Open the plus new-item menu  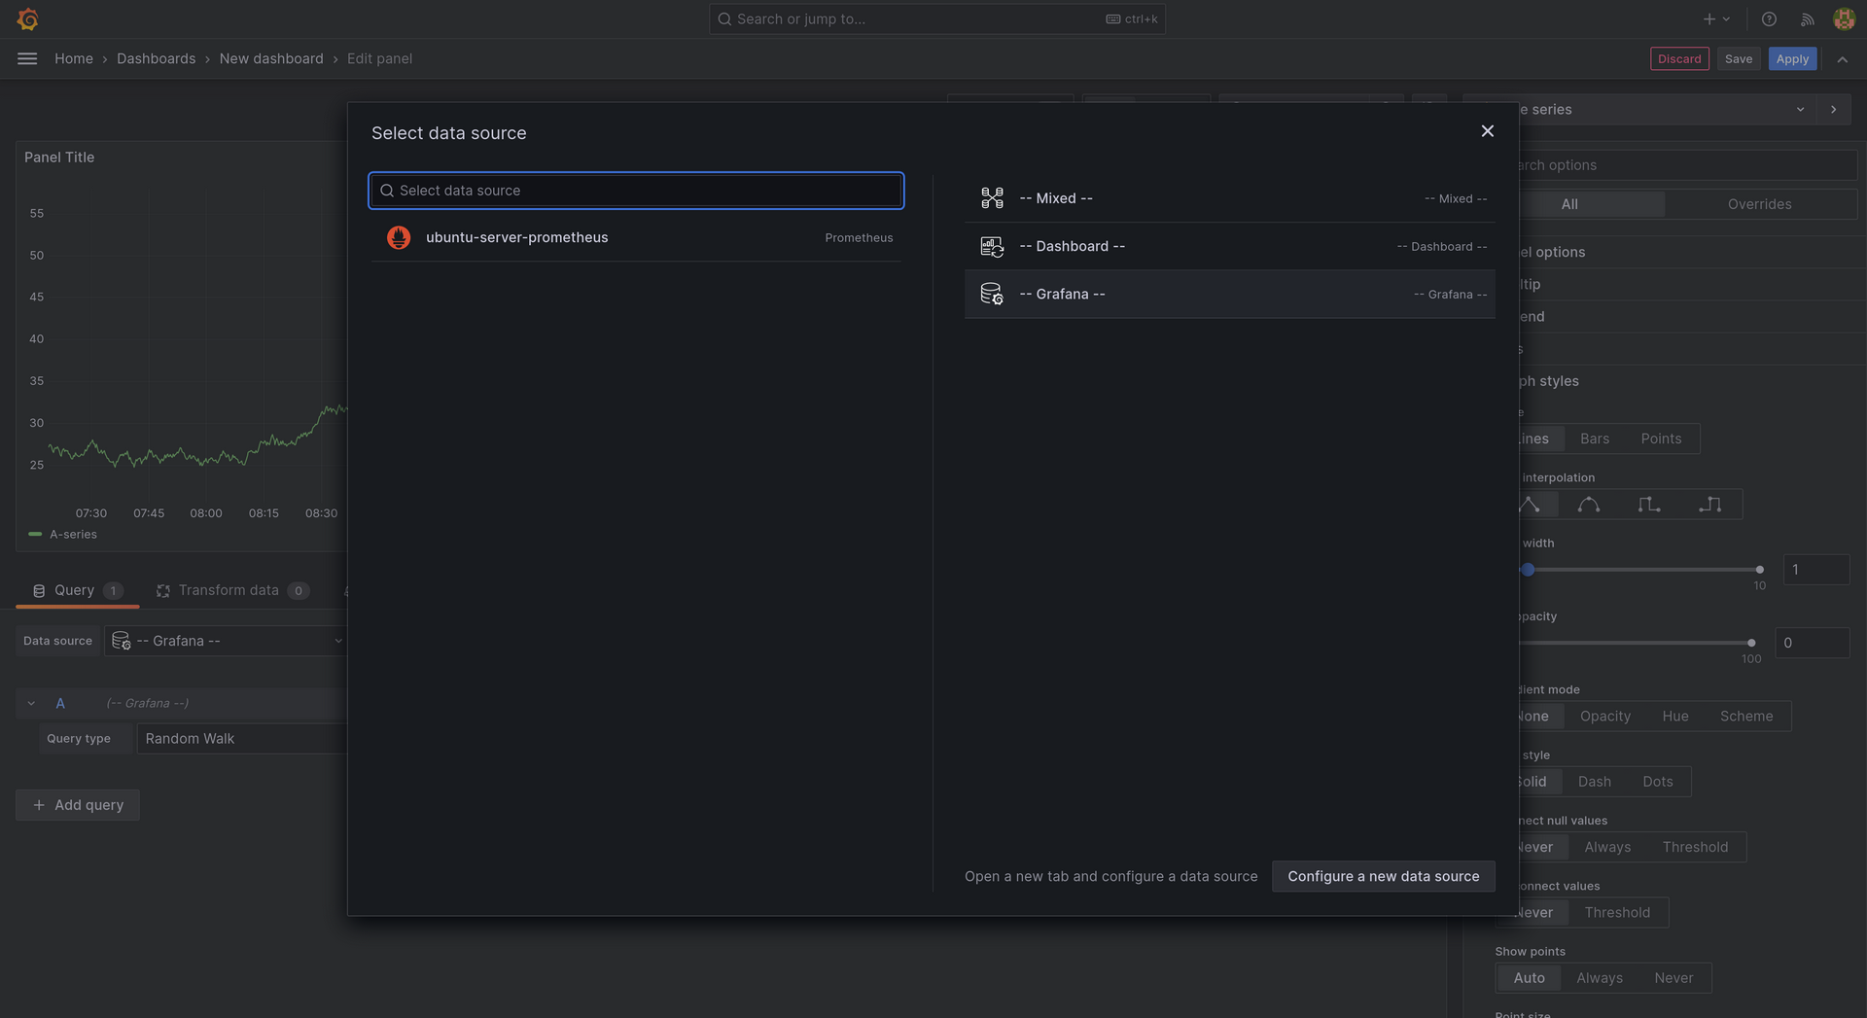pyautogui.click(x=1716, y=18)
